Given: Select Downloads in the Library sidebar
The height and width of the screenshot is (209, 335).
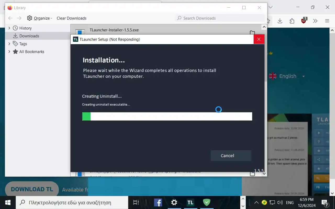Looking at the screenshot, I should (x=29, y=36).
